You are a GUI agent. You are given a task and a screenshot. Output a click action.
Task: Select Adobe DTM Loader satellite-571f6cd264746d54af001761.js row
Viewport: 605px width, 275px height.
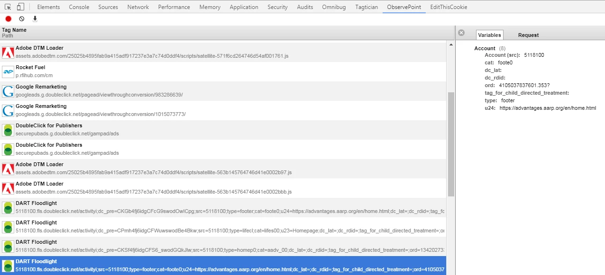coord(223,52)
